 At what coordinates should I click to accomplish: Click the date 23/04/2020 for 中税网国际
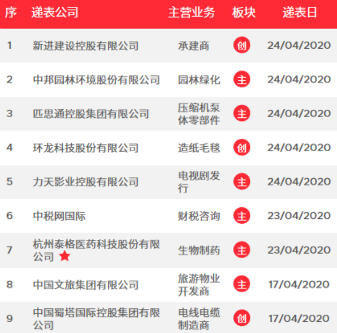(299, 216)
